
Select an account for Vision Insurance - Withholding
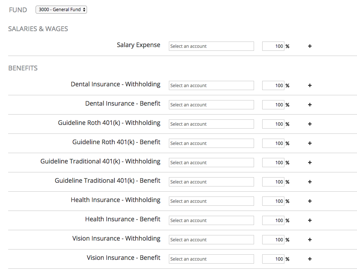tap(211, 239)
